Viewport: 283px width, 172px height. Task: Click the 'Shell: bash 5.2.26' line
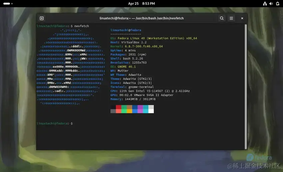coord(127,59)
